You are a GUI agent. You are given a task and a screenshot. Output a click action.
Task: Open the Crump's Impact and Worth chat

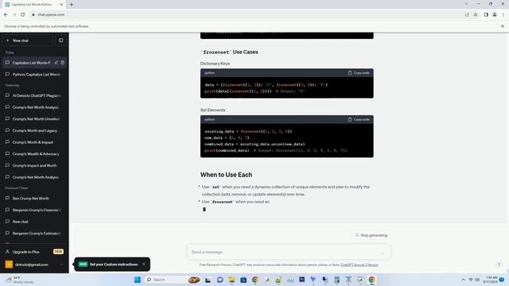tap(34, 166)
